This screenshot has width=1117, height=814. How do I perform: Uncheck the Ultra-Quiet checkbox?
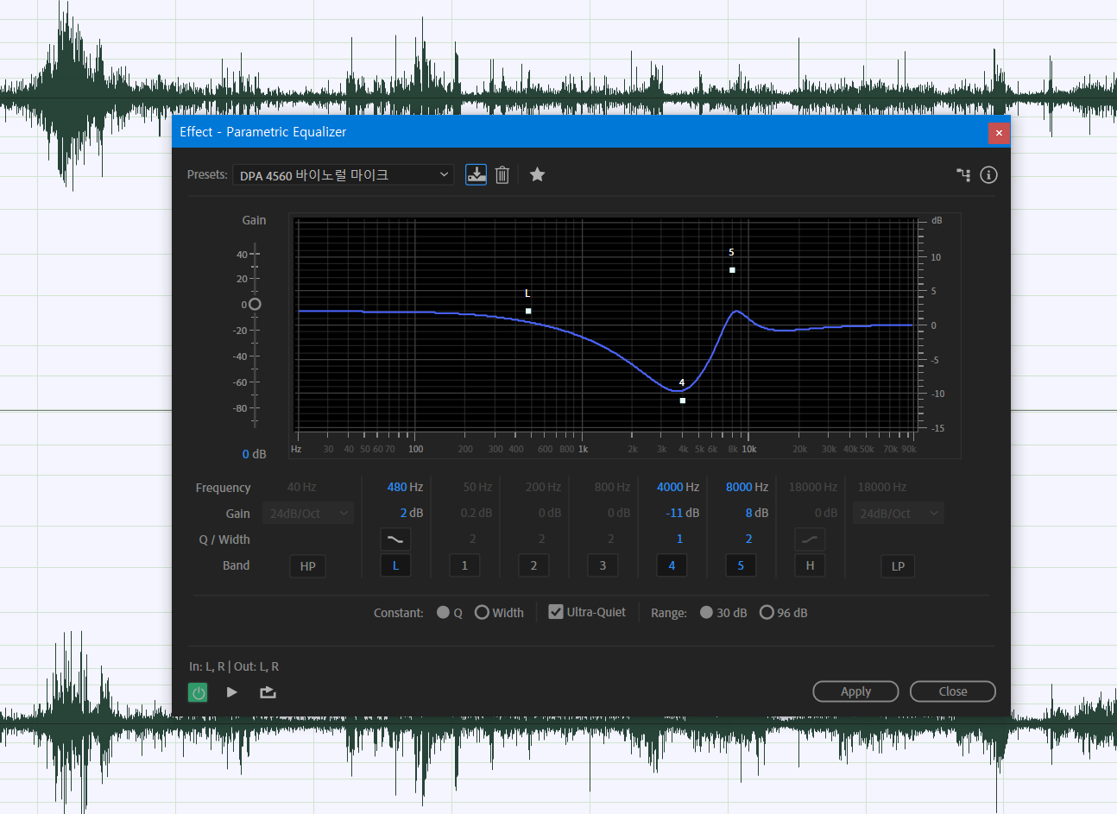point(556,612)
